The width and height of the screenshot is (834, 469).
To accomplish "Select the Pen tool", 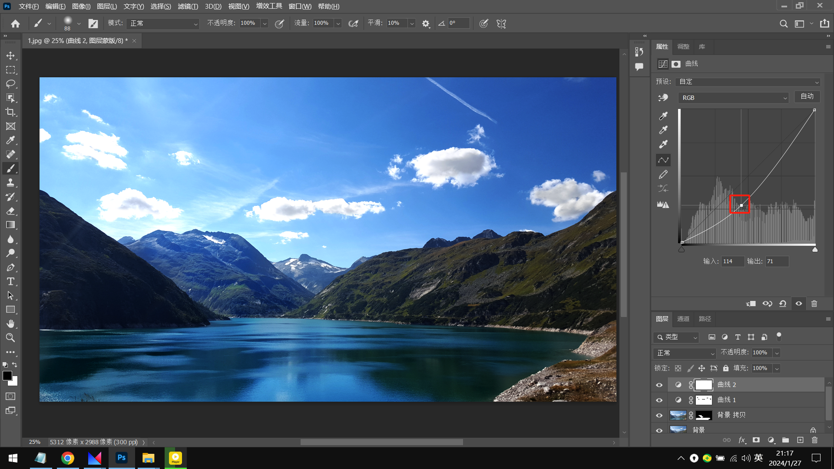I will pos(10,268).
